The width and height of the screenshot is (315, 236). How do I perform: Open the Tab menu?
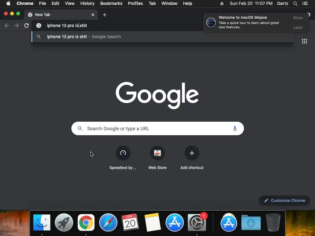152,3
